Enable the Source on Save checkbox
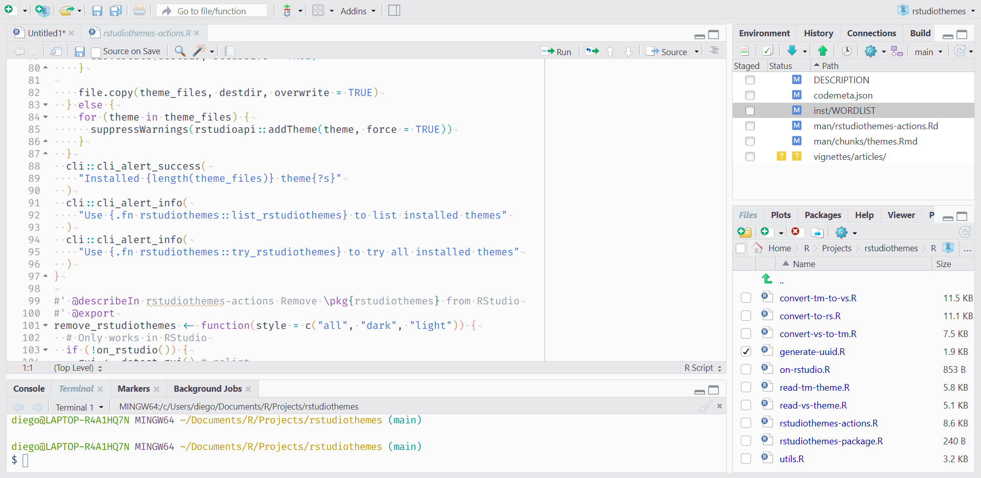Image resolution: width=981 pixels, height=478 pixels. (96, 52)
